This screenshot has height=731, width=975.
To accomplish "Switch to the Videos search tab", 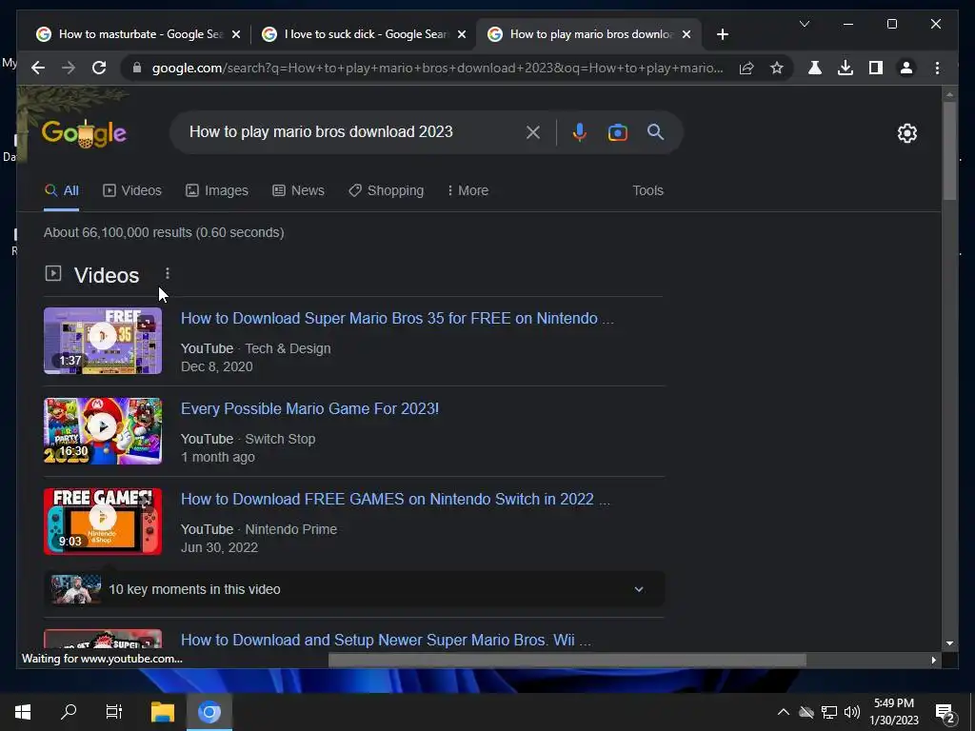I will [131, 190].
